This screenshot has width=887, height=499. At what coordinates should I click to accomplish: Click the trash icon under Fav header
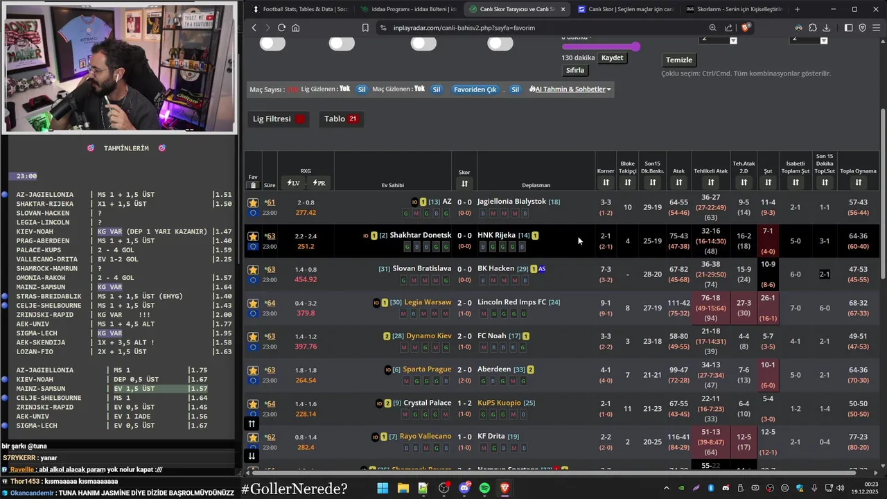point(253,185)
